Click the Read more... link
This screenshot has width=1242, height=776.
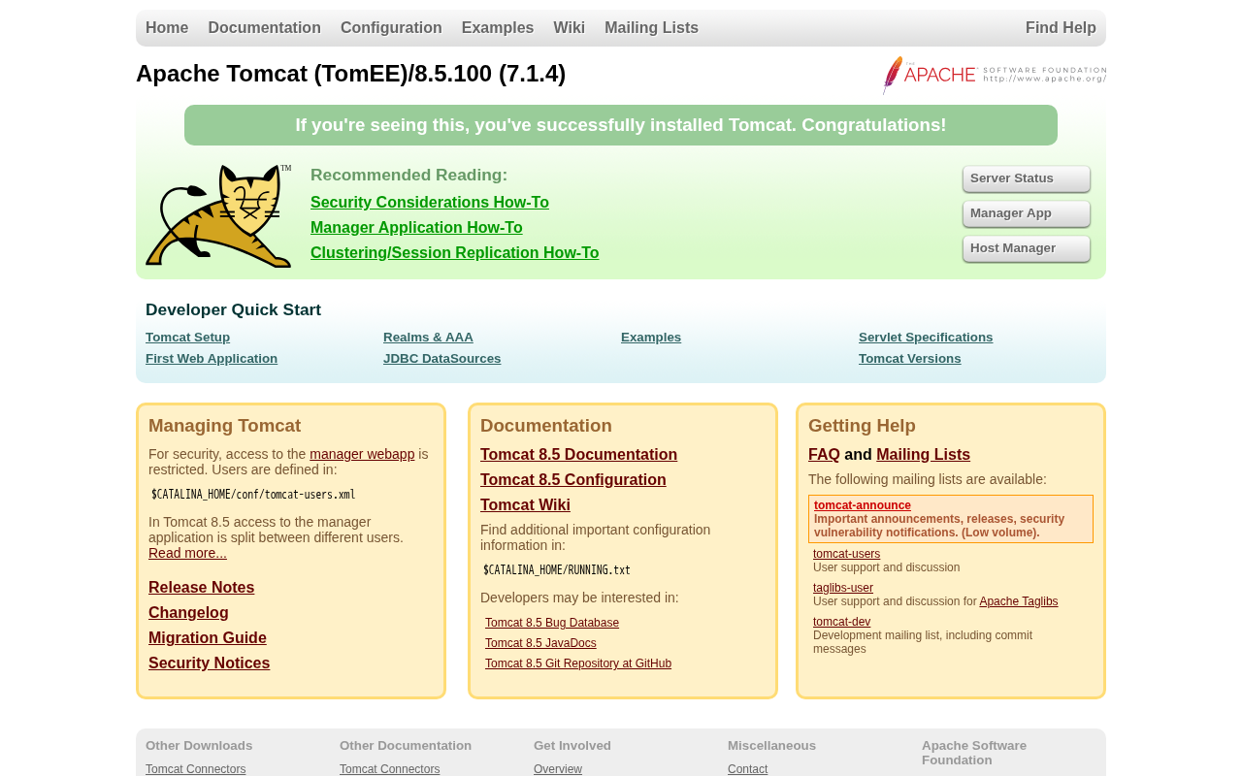click(187, 553)
